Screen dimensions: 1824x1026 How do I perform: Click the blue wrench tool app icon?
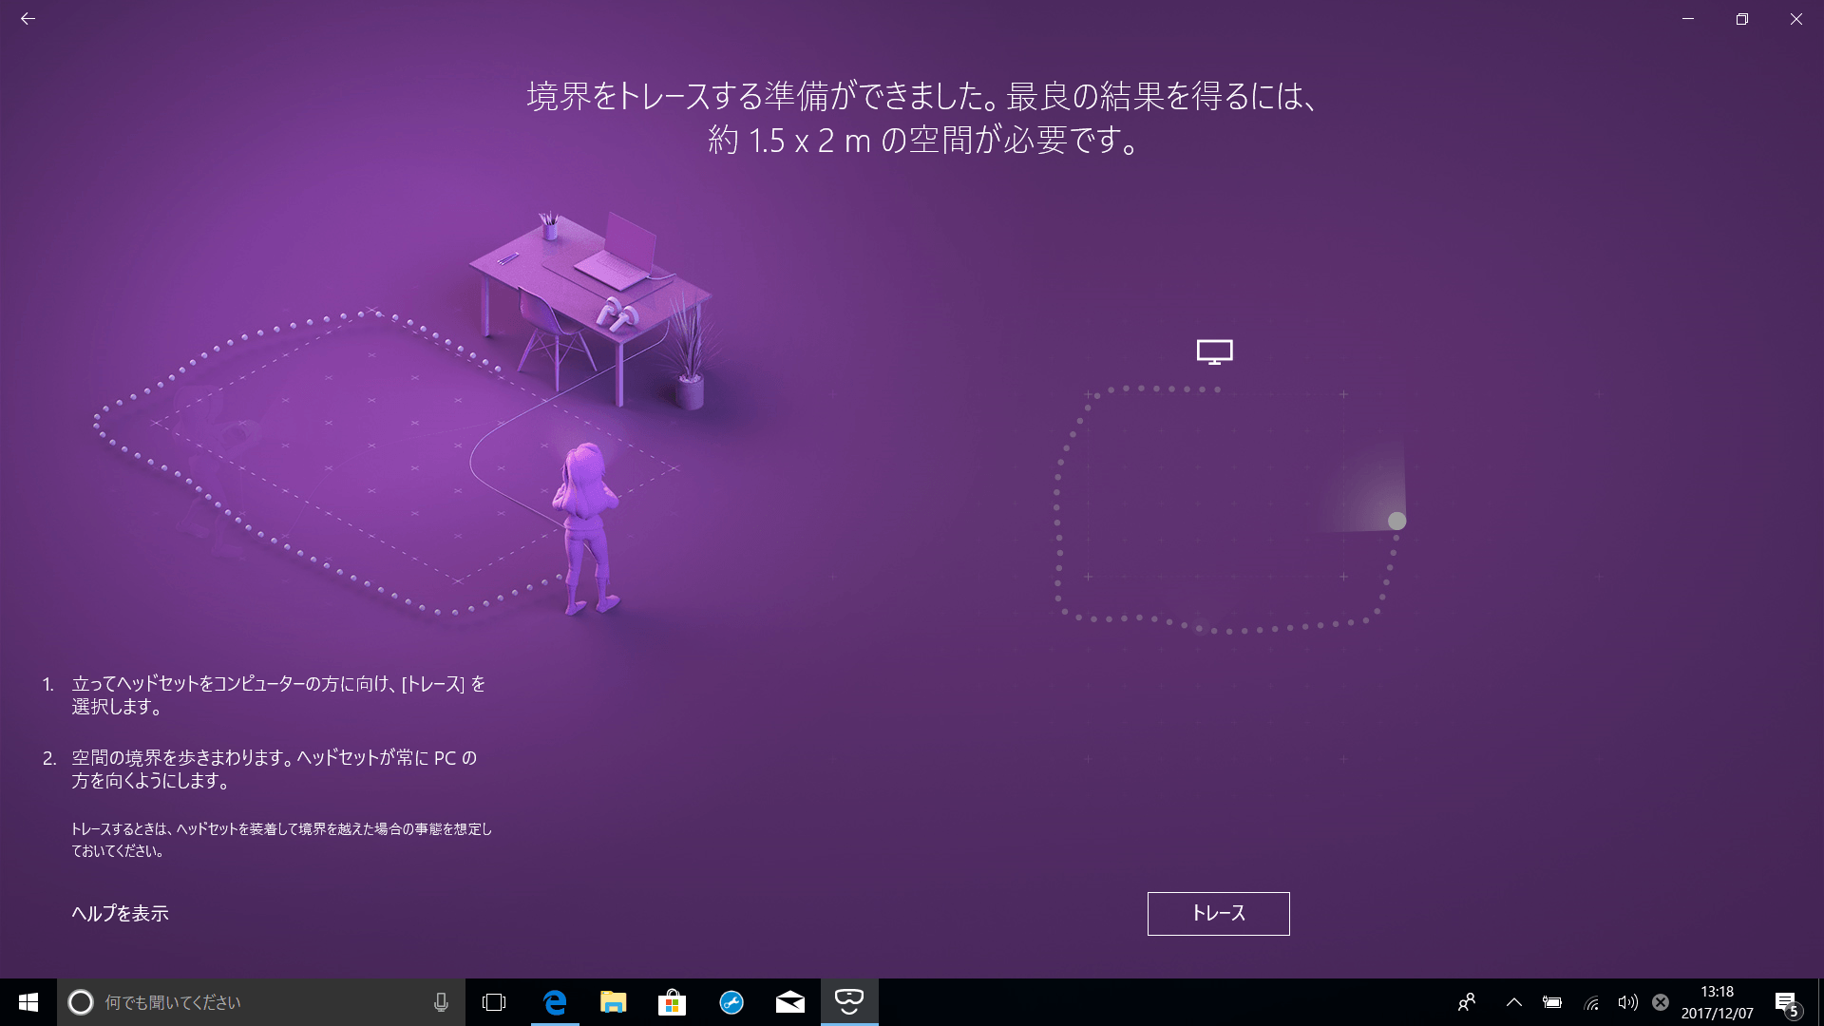click(x=731, y=1002)
